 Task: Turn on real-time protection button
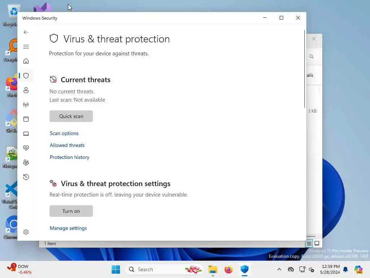point(71,211)
